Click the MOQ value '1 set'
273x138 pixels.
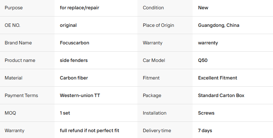[x=65, y=113]
